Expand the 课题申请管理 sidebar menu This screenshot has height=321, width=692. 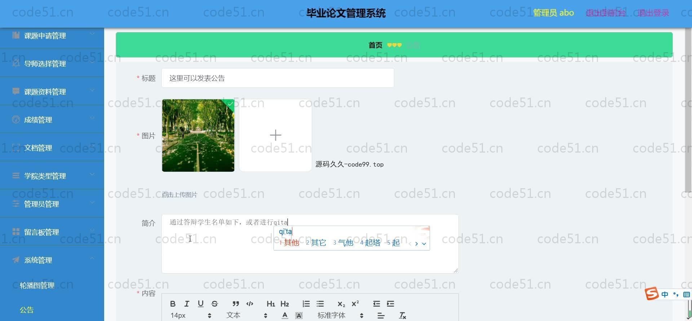coord(52,36)
